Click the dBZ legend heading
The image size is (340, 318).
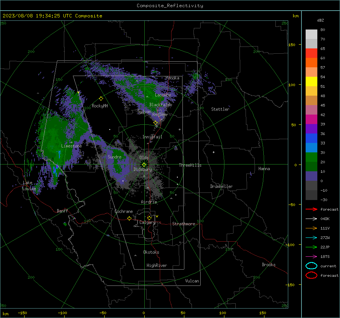coord(320,20)
